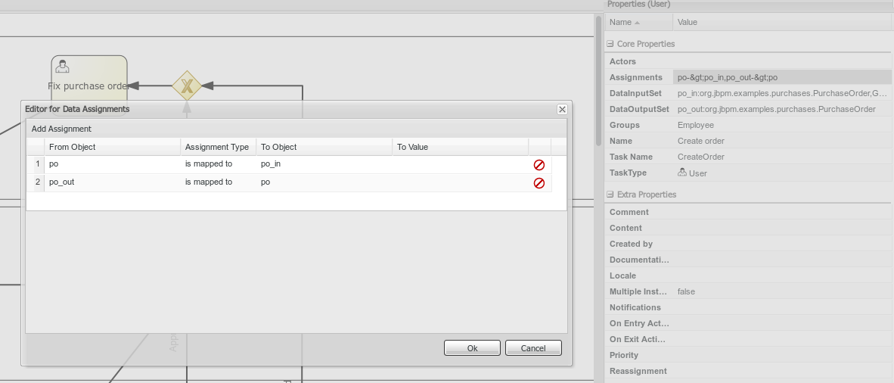The width and height of the screenshot is (894, 383).
Task: Select the Priority property row
Action: [x=748, y=357]
